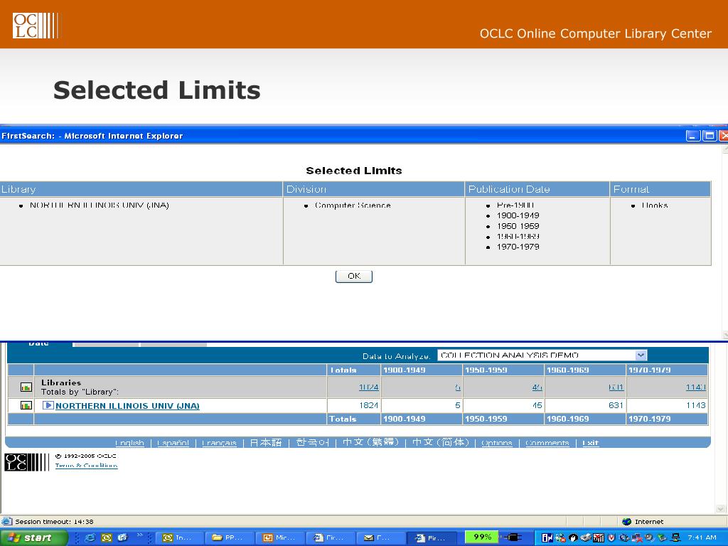The width and height of the screenshot is (728, 546).
Task: Open the Data to Analyze dropdown
Action: [x=641, y=355]
